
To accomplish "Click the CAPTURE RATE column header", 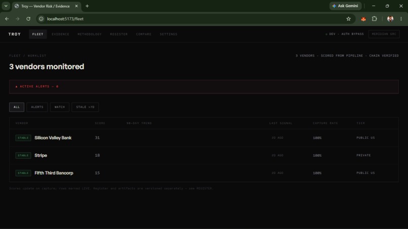I will coord(325,123).
